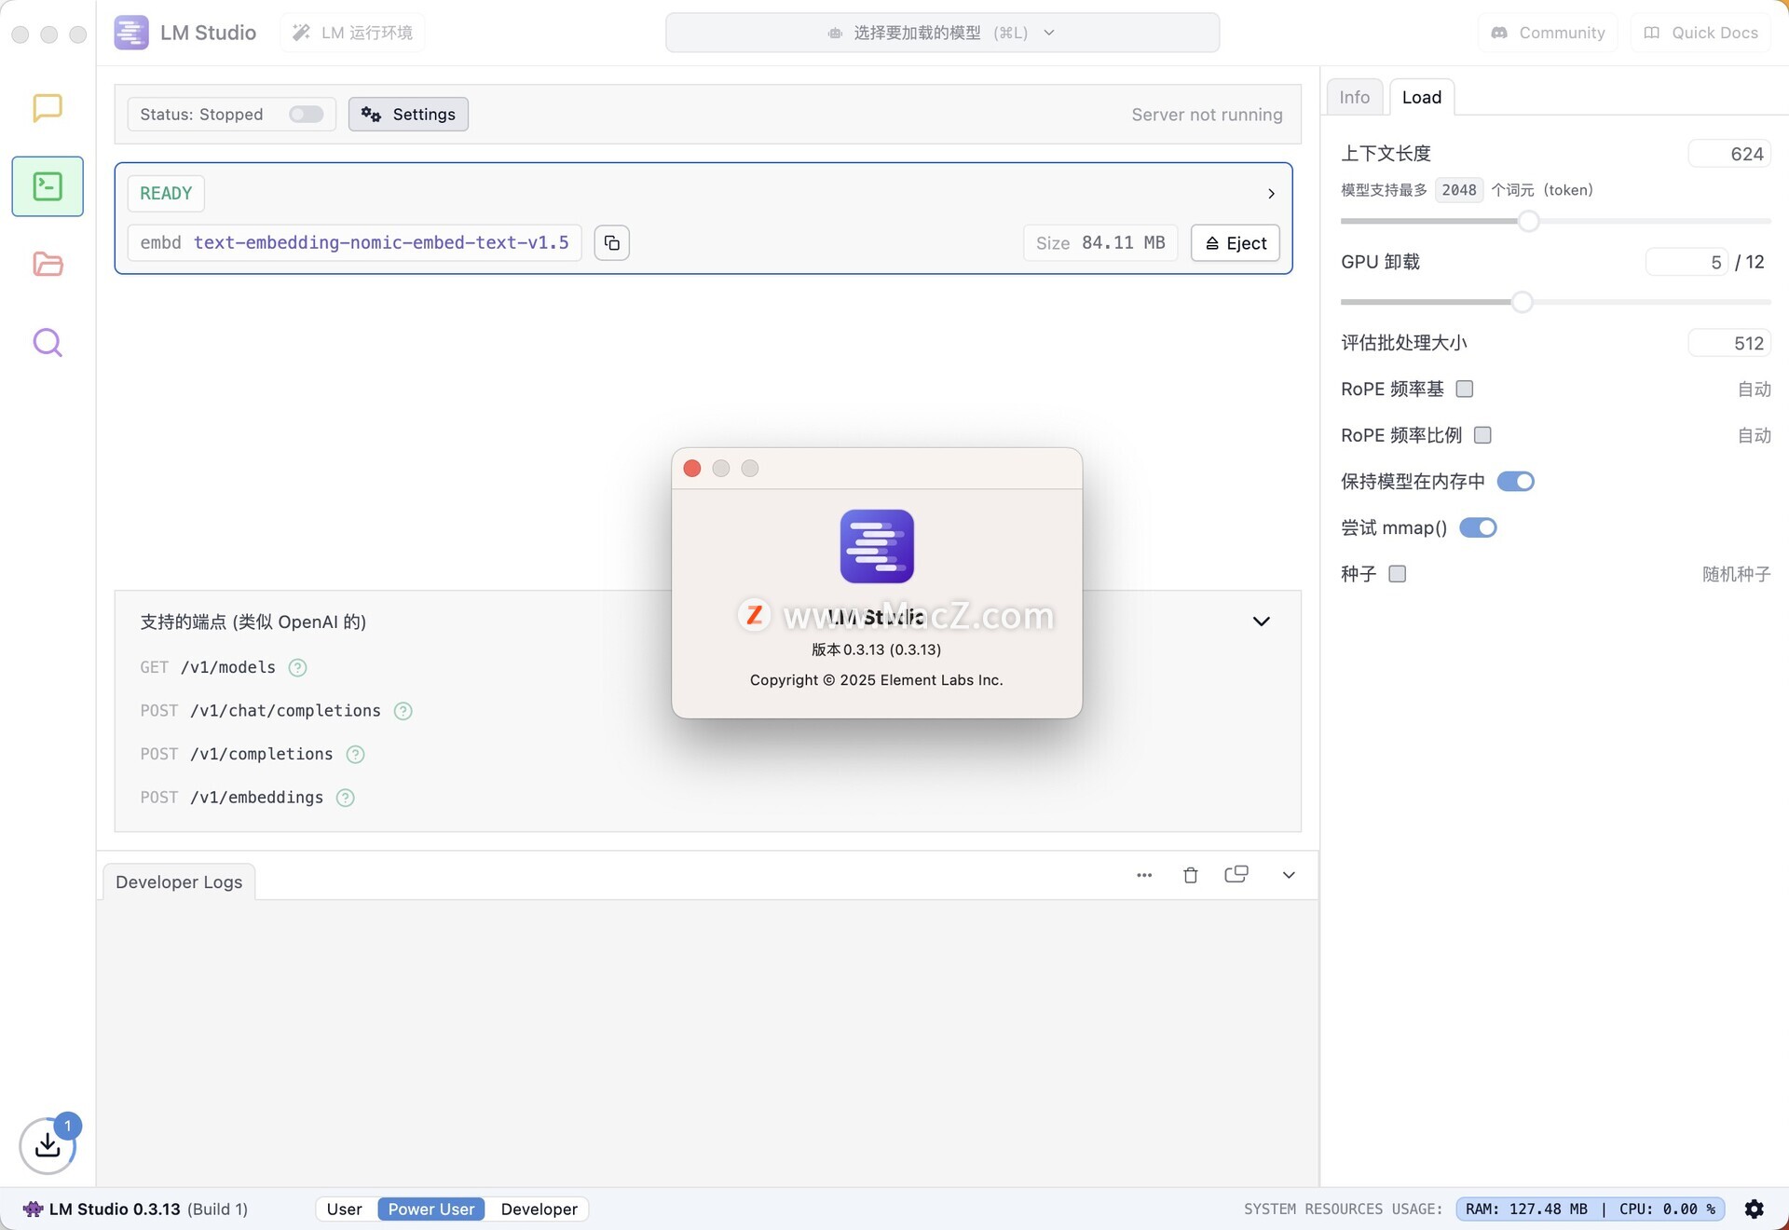Switch to the Info tab

click(x=1354, y=97)
